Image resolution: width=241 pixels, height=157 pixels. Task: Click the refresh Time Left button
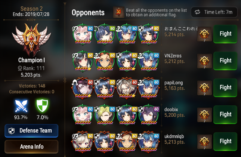pos(214,12)
